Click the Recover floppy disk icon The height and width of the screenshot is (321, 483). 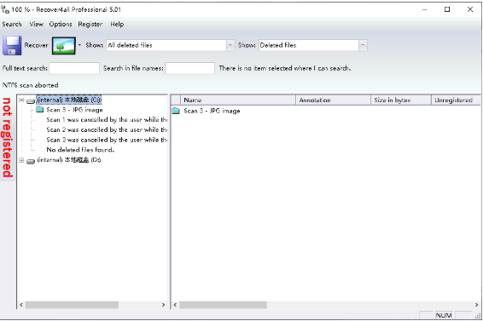(12, 45)
